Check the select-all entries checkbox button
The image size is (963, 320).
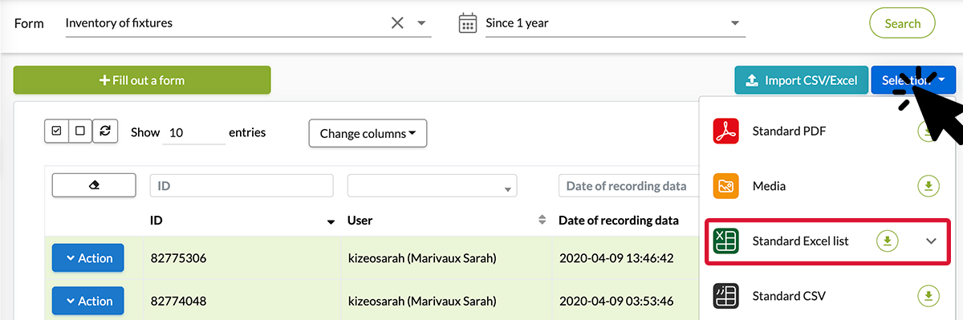click(56, 131)
